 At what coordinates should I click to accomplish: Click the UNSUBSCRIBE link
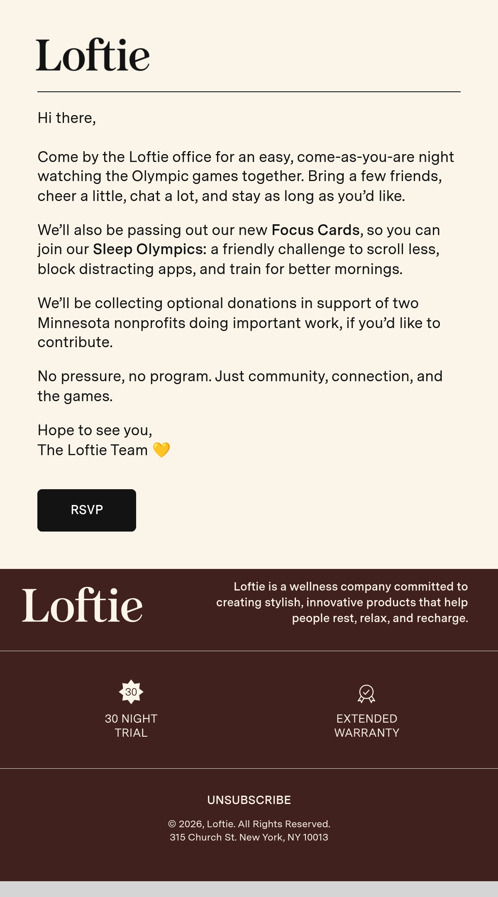[x=249, y=800]
